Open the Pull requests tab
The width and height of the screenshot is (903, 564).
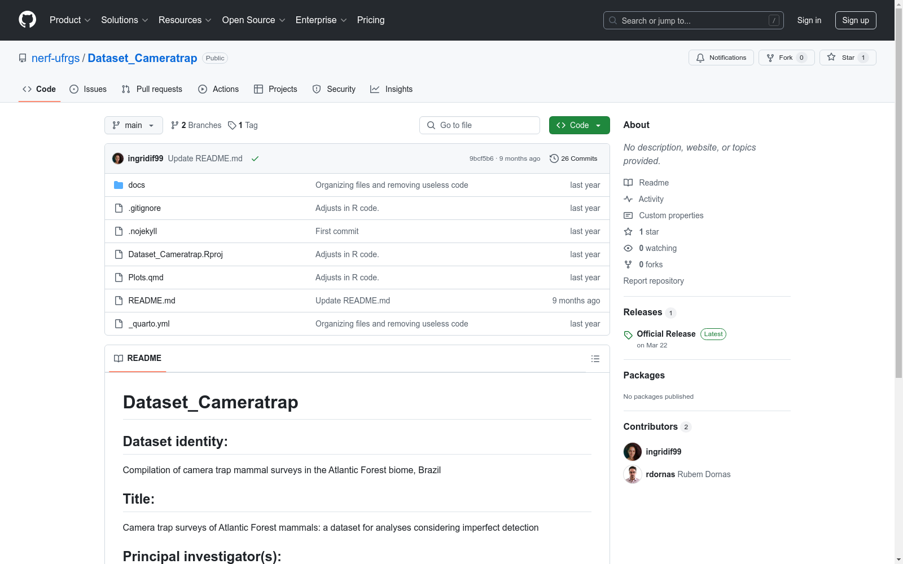(152, 89)
